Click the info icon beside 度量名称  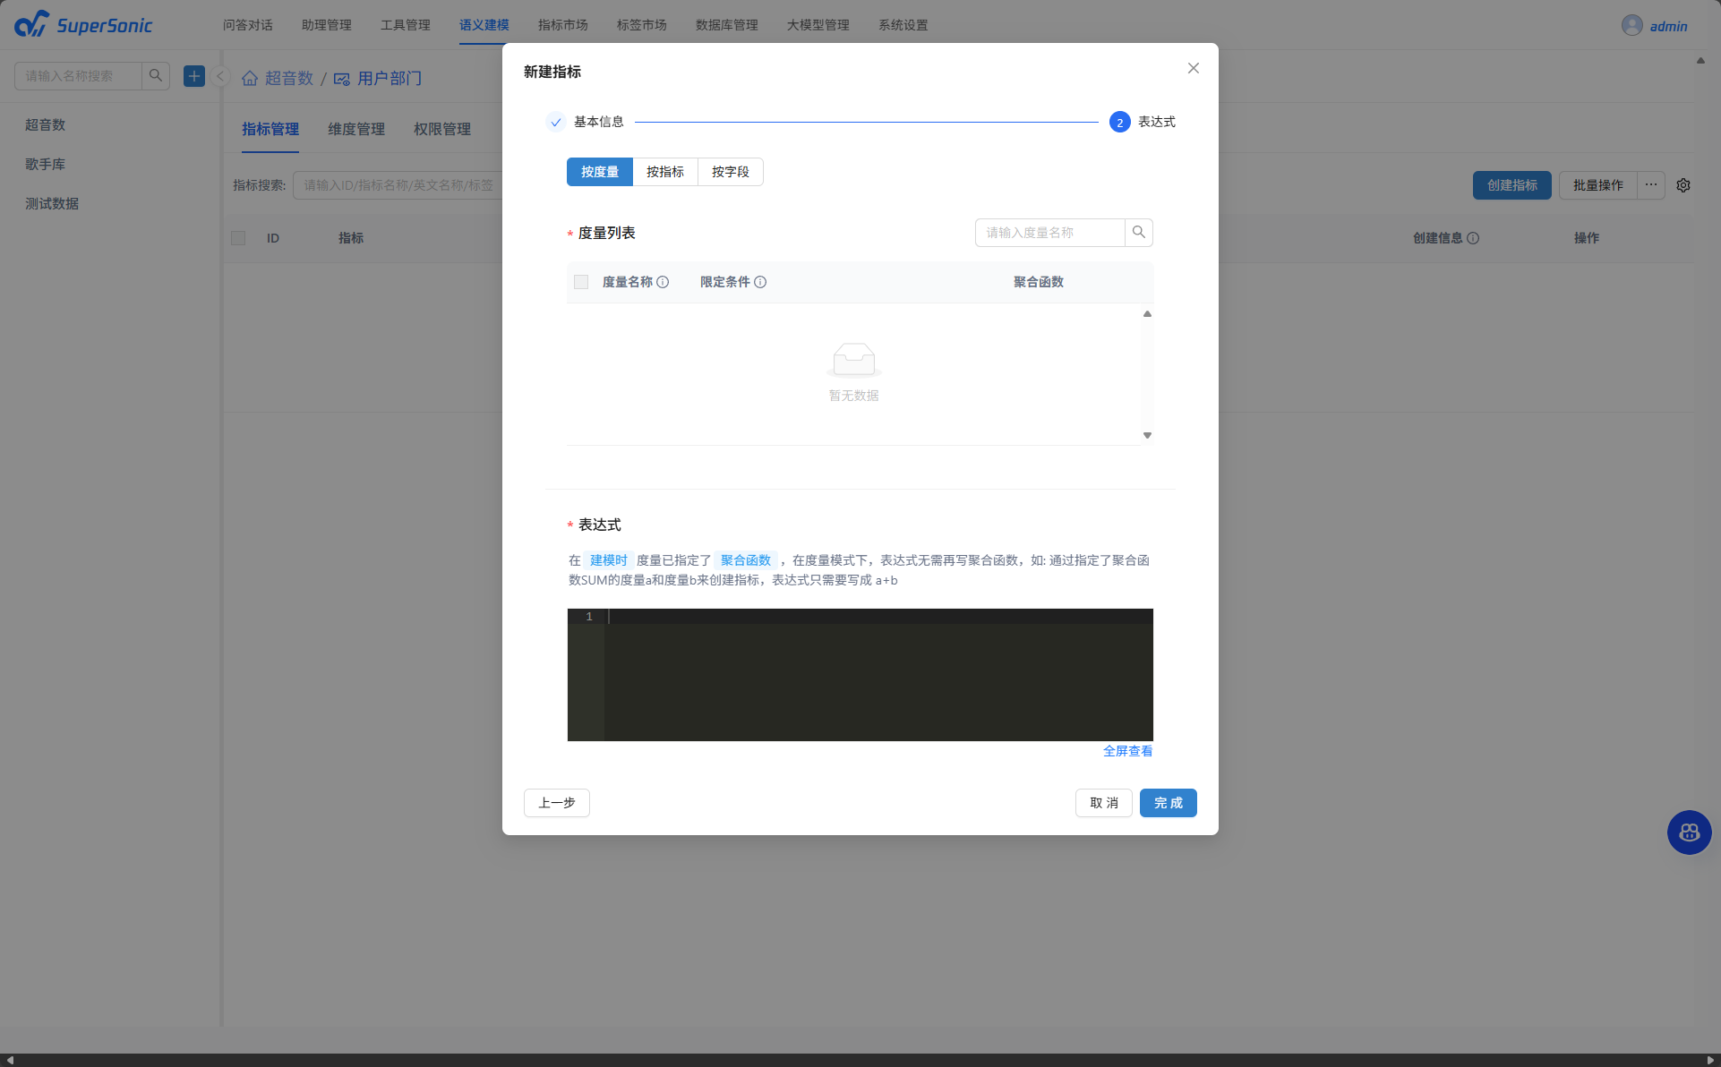tap(663, 282)
